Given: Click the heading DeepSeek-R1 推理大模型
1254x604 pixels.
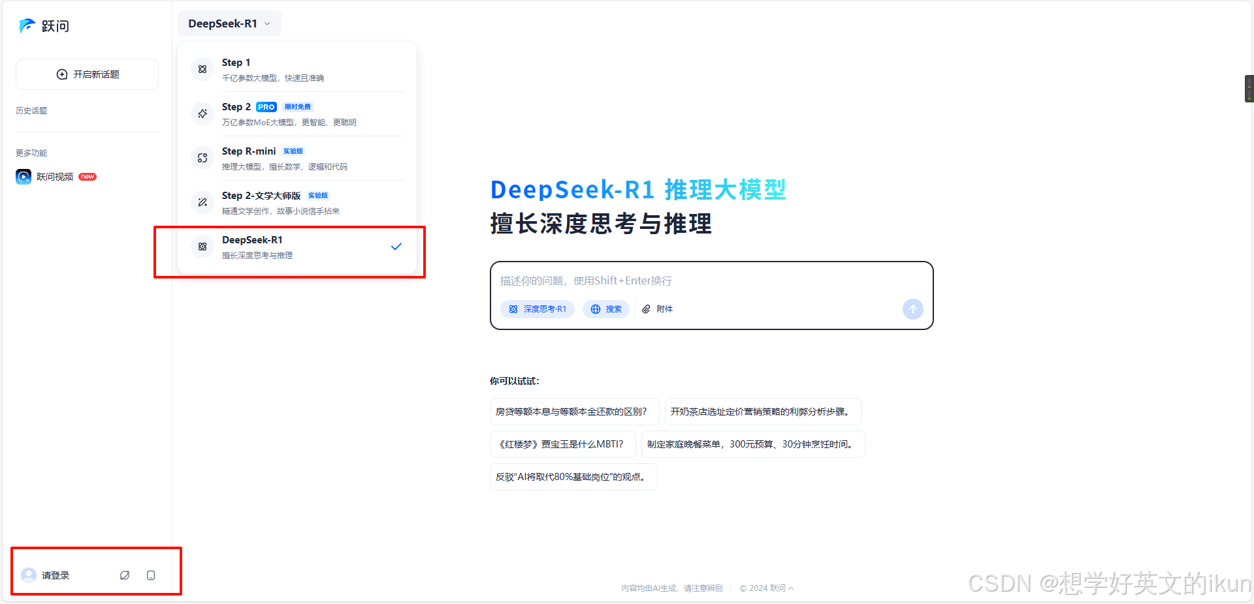Looking at the screenshot, I should (x=638, y=190).
